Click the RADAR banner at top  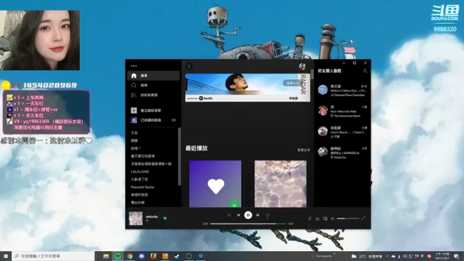(248, 88)
